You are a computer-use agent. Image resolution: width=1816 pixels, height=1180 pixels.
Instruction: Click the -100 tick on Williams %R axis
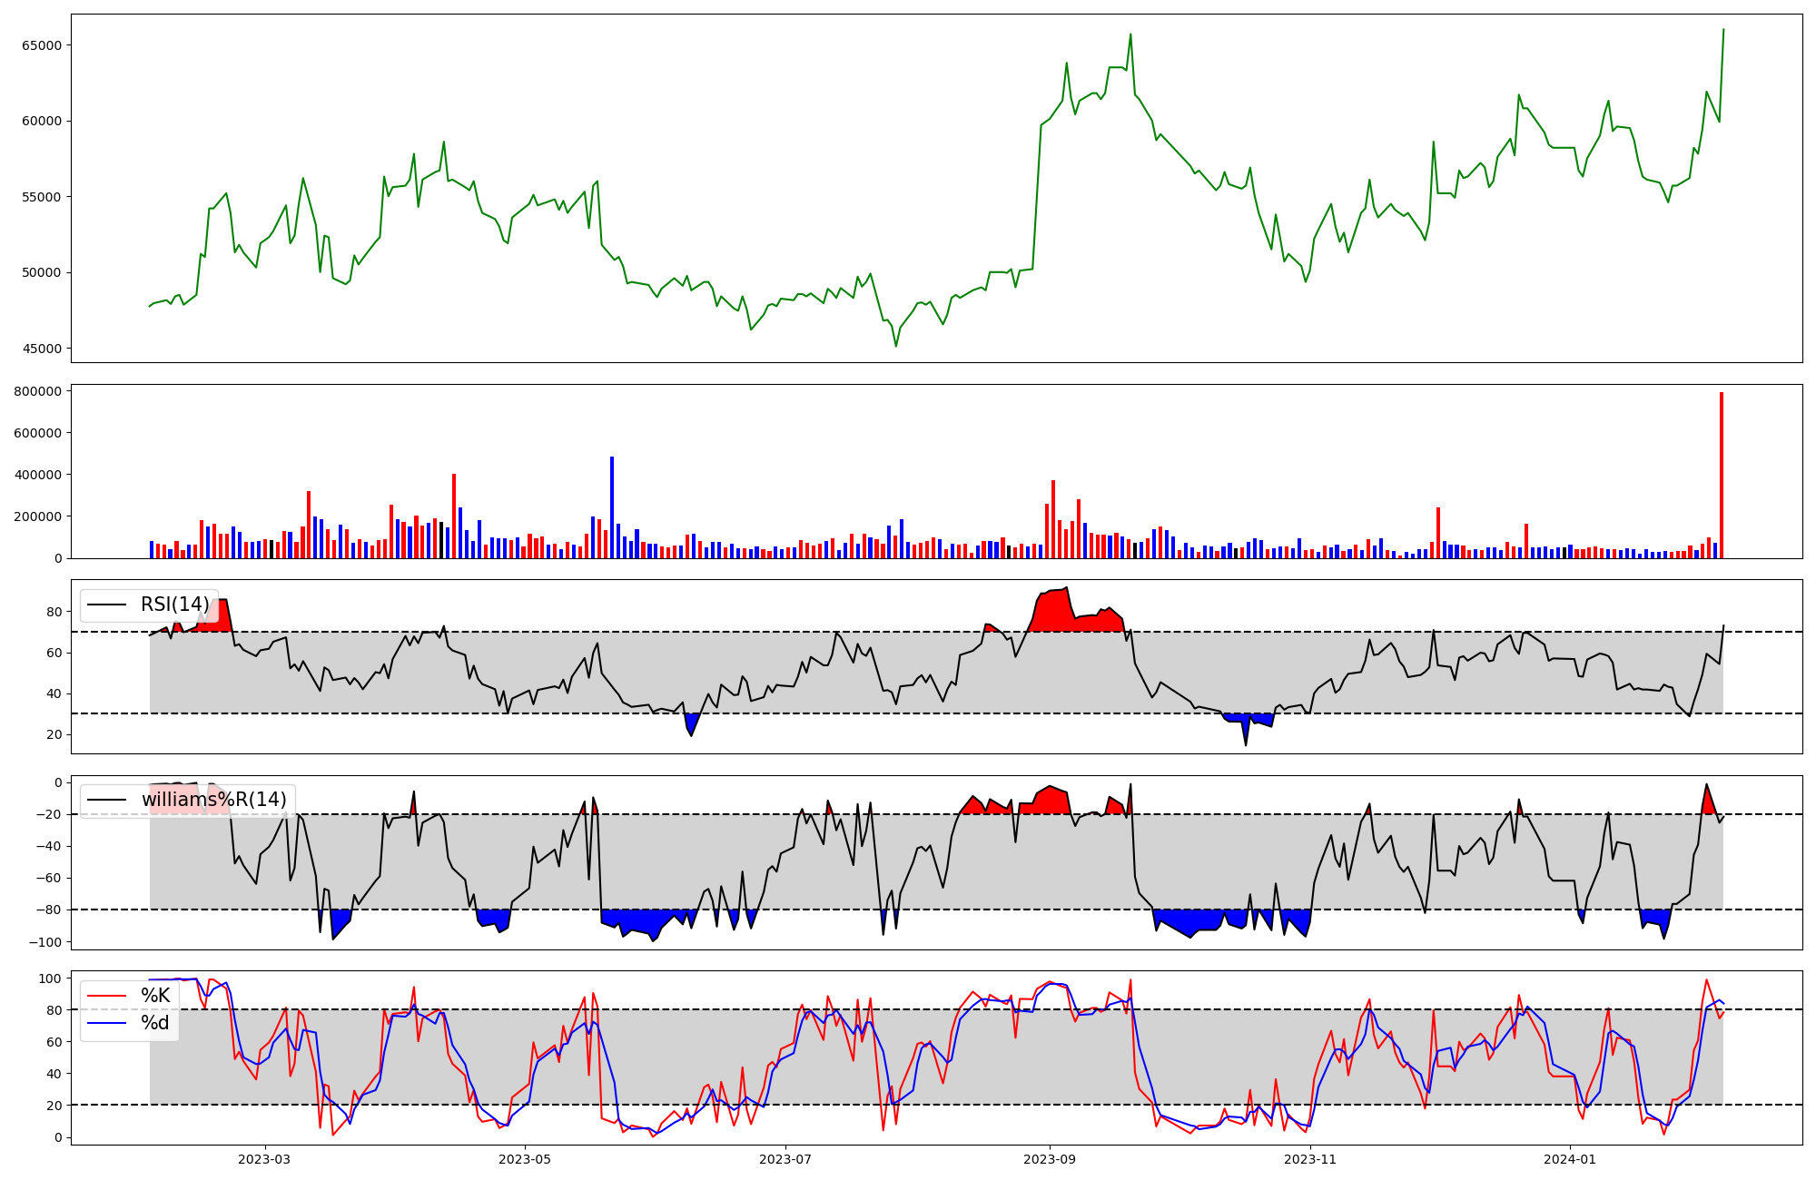[44, 942]
